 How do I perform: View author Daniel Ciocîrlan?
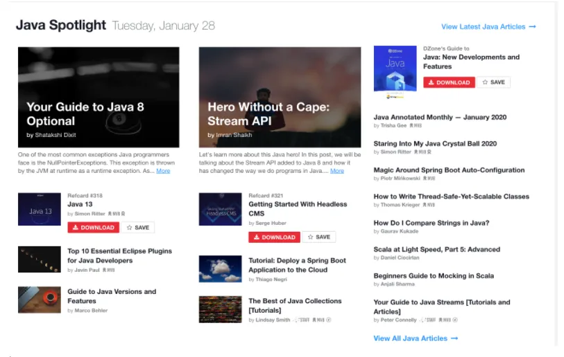point(400,257)
